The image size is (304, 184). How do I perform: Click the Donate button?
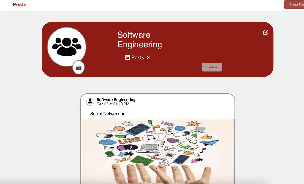pos(212,67)
